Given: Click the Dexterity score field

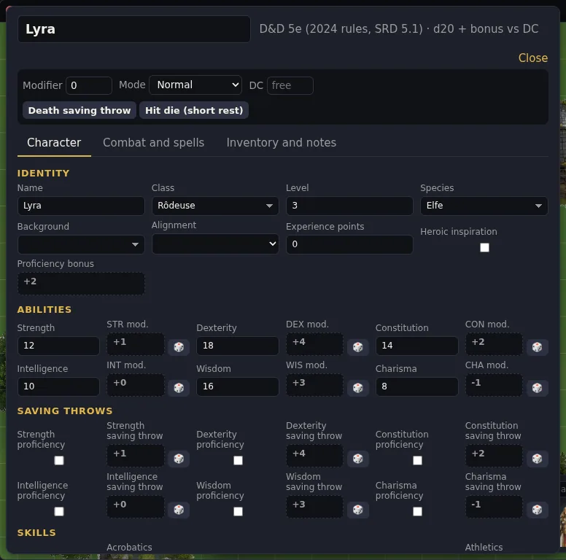Looking at the screenshot, I should [x=238, y=346].
